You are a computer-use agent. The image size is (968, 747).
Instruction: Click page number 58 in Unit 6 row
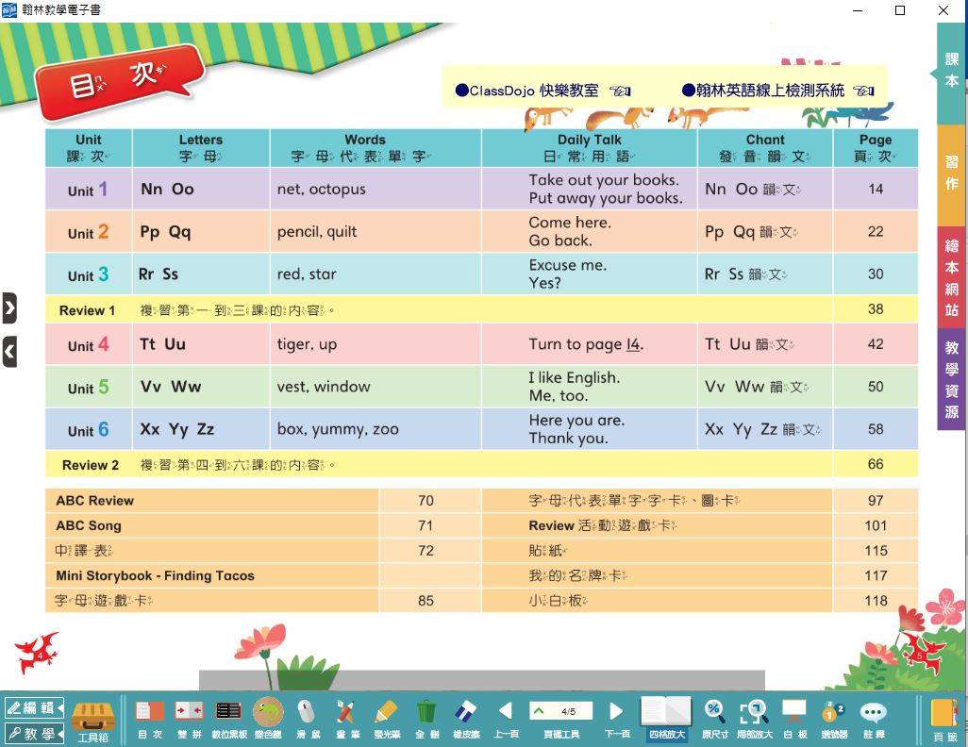876,429
